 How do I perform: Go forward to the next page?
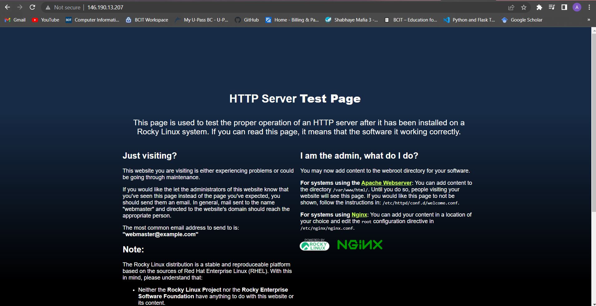(20, 7)
